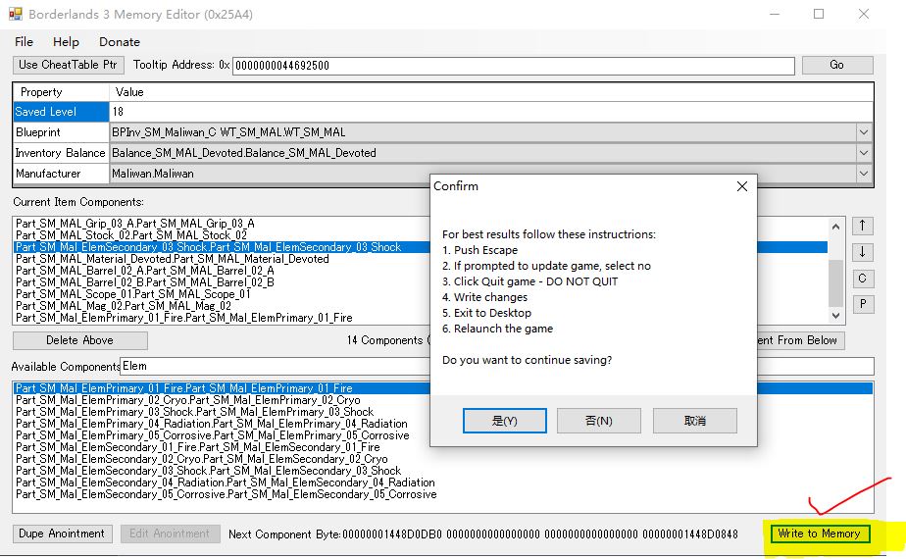Select available ElemPrimary_04_Radiation component
This screenshot has width=906, height=559.
[x=212, y=424]
